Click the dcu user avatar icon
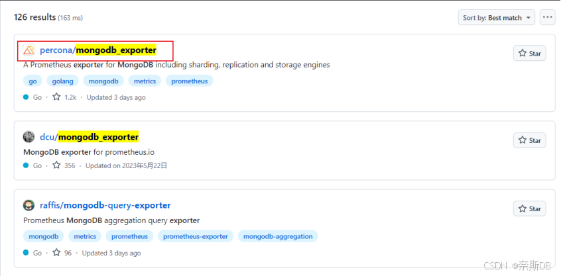 29,137
